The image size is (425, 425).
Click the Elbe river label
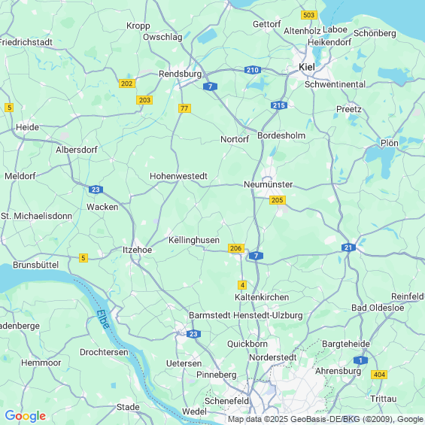pyautogui.click(x=103, y=319)
